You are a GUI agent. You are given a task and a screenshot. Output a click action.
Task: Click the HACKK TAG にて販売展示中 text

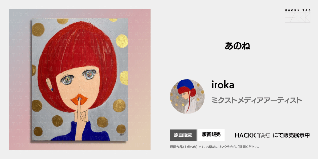coord(272,135)
